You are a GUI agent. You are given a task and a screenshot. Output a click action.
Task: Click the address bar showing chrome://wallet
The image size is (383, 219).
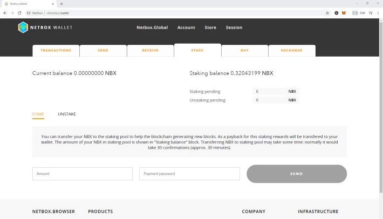[x=177, y=13]
